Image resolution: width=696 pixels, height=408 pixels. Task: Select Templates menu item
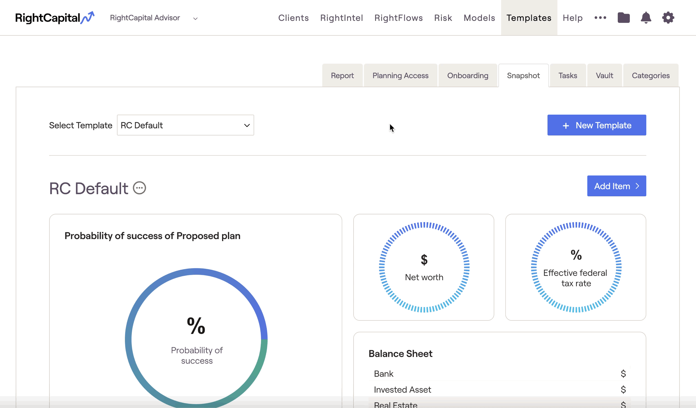pos(529,18)
